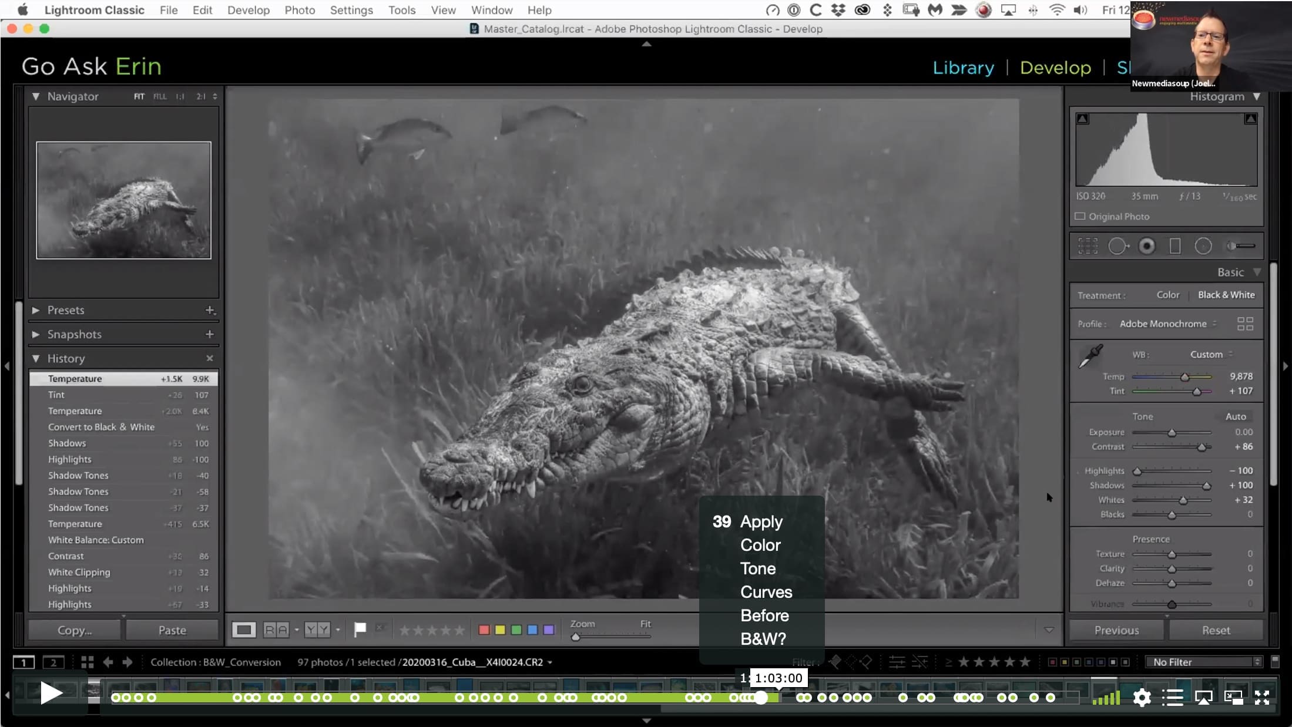The height and width of the screenshot is (727, 1292).
Task: Open the File menu
Action: click(169, 10)
